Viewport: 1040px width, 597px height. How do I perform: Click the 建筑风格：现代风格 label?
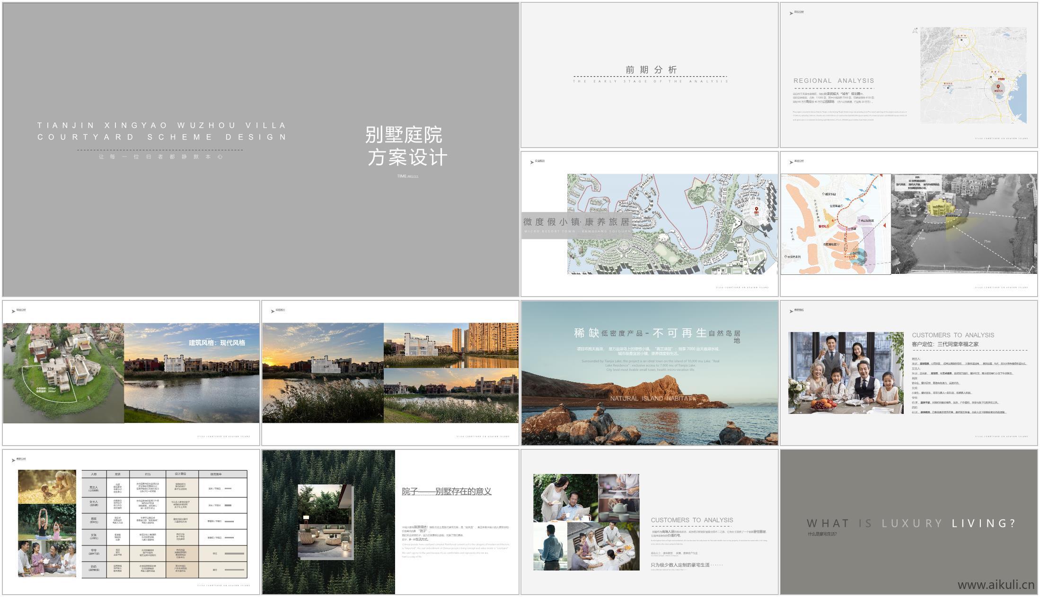217,343
